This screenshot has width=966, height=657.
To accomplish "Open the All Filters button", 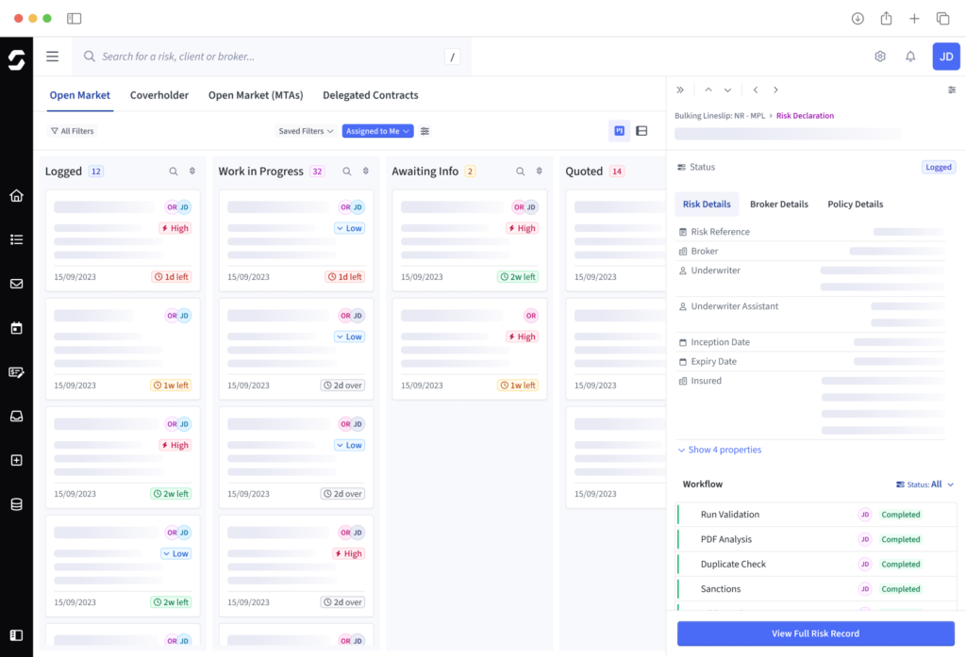I will pyautogui.click(x=72, y=131).
